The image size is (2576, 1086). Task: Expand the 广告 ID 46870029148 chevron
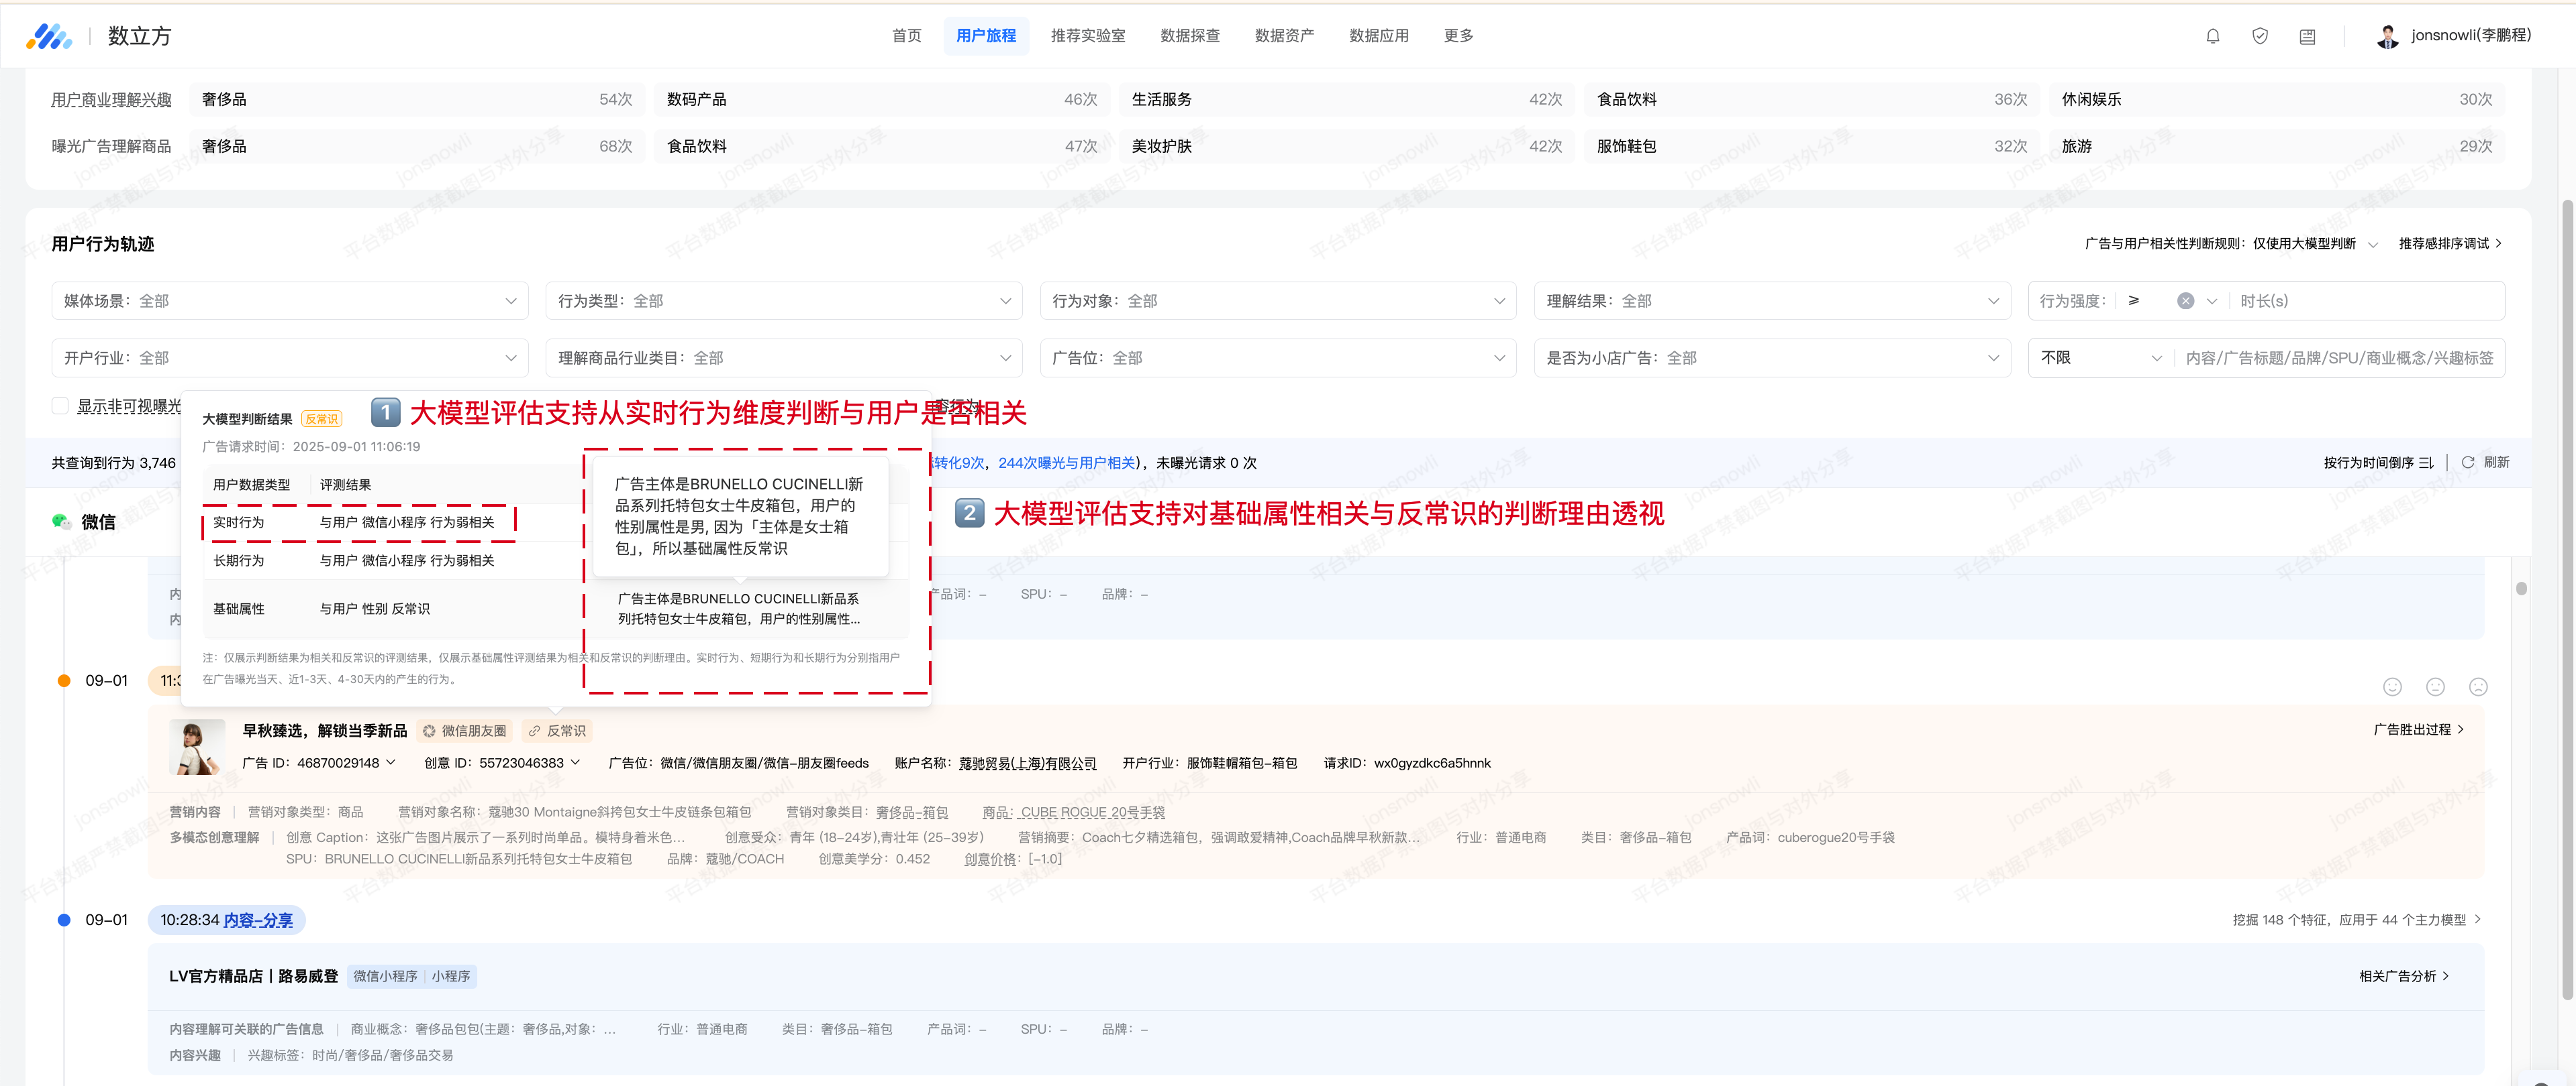tap(391, 762)
